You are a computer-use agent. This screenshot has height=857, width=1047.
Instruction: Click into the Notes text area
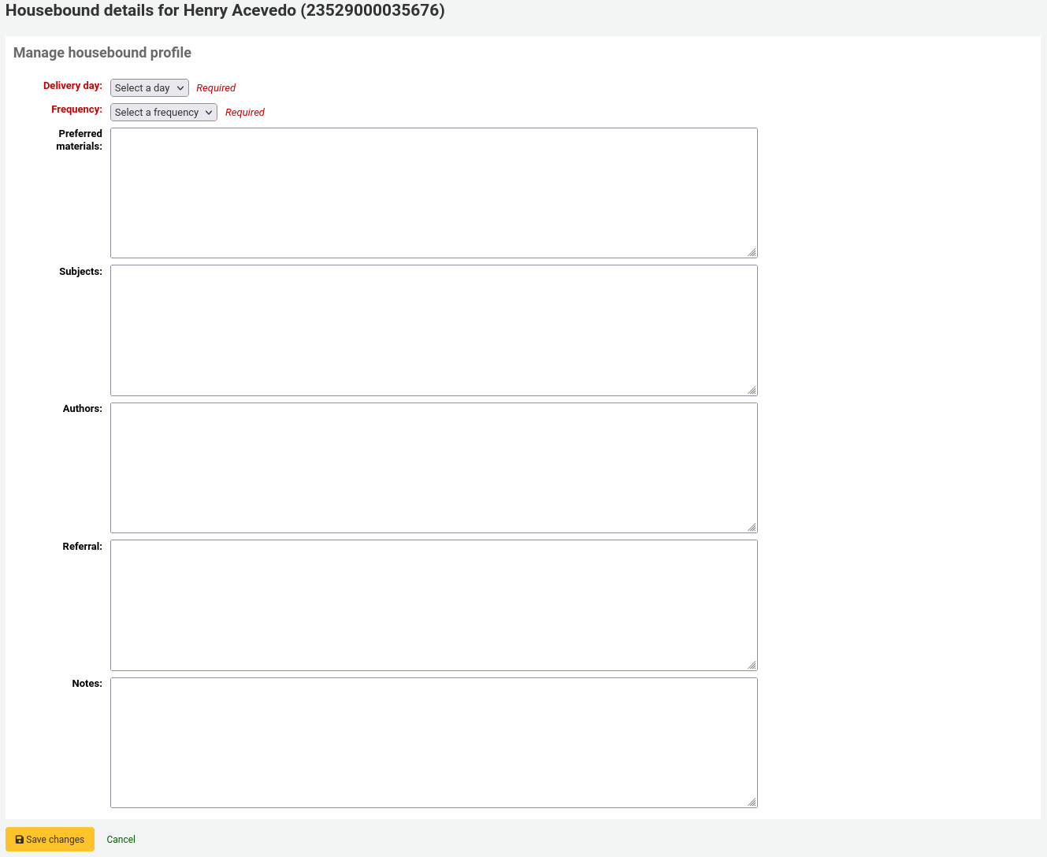point(433,743)
